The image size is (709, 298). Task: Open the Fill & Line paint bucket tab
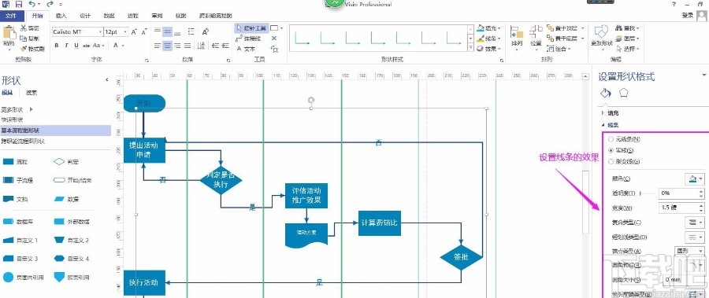click(606, 93)
